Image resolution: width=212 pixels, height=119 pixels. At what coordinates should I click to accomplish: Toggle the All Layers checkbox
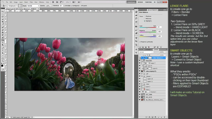(x=80, y=6)
